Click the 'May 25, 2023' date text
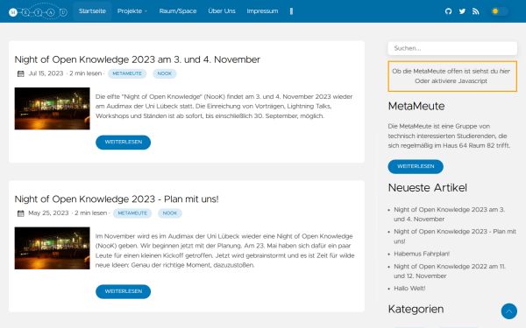Viewport: 526px width, 328px height. 48,213
